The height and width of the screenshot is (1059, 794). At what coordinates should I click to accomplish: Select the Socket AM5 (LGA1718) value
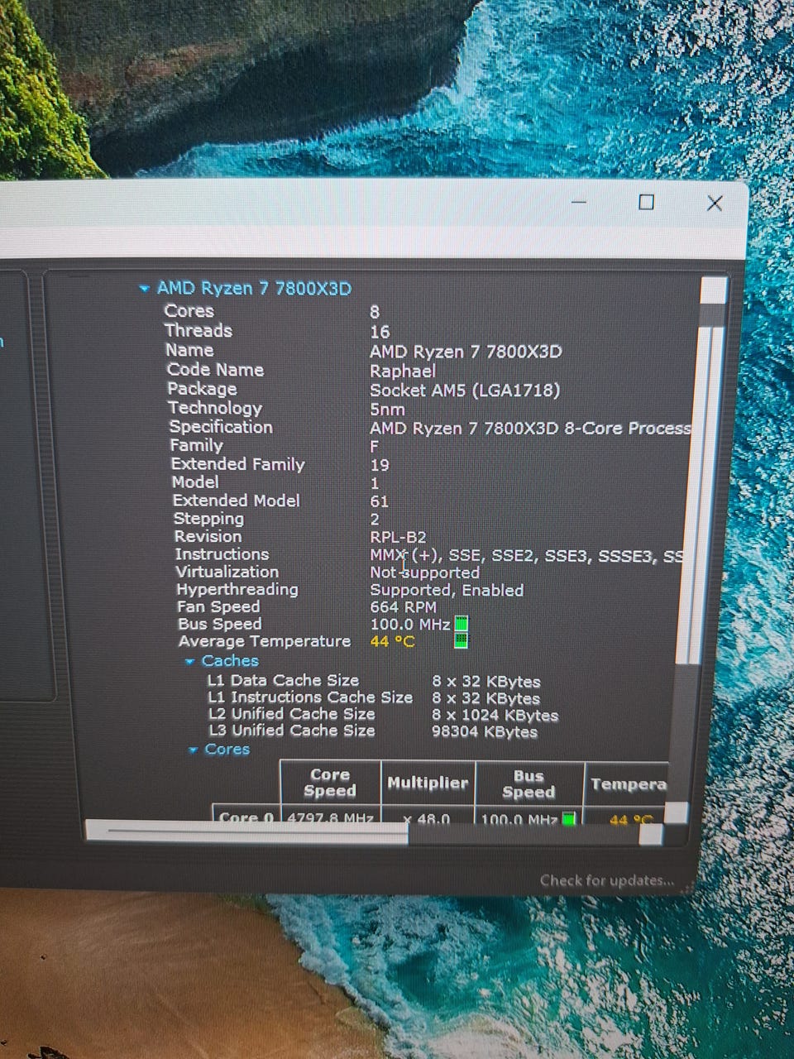click(x=464, y=390)
